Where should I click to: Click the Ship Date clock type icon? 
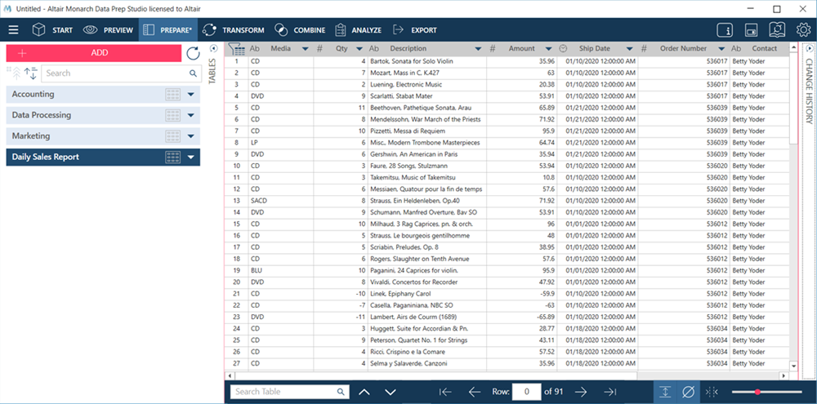563,48
